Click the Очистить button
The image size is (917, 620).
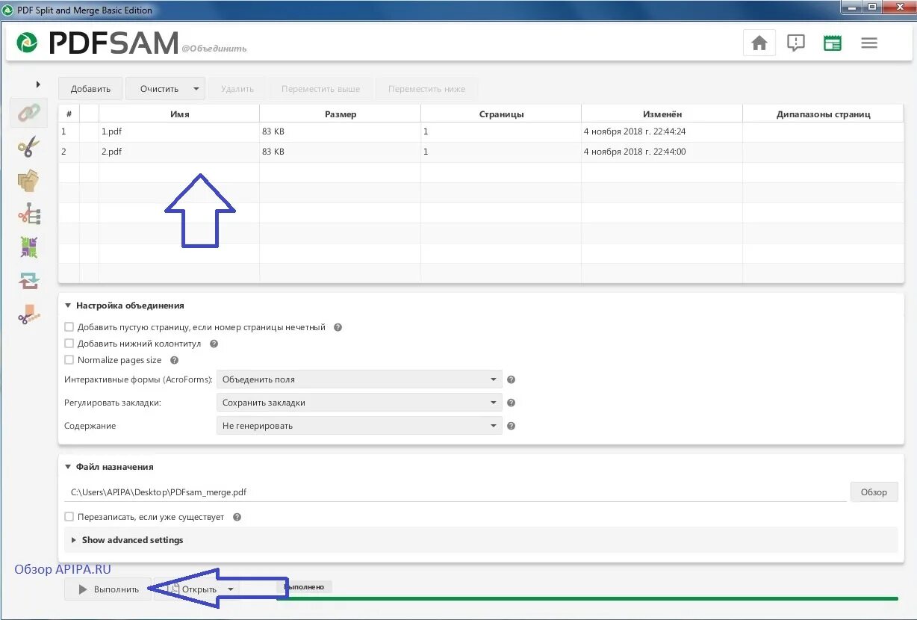[159, 89]
